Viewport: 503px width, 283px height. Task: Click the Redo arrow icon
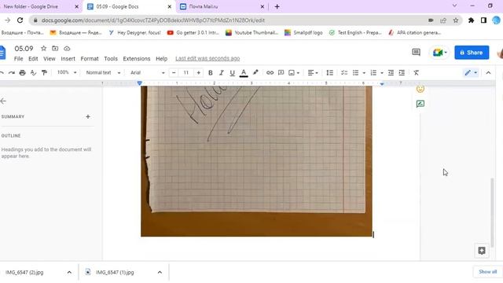pyautogui.click(x=12, y=73)
